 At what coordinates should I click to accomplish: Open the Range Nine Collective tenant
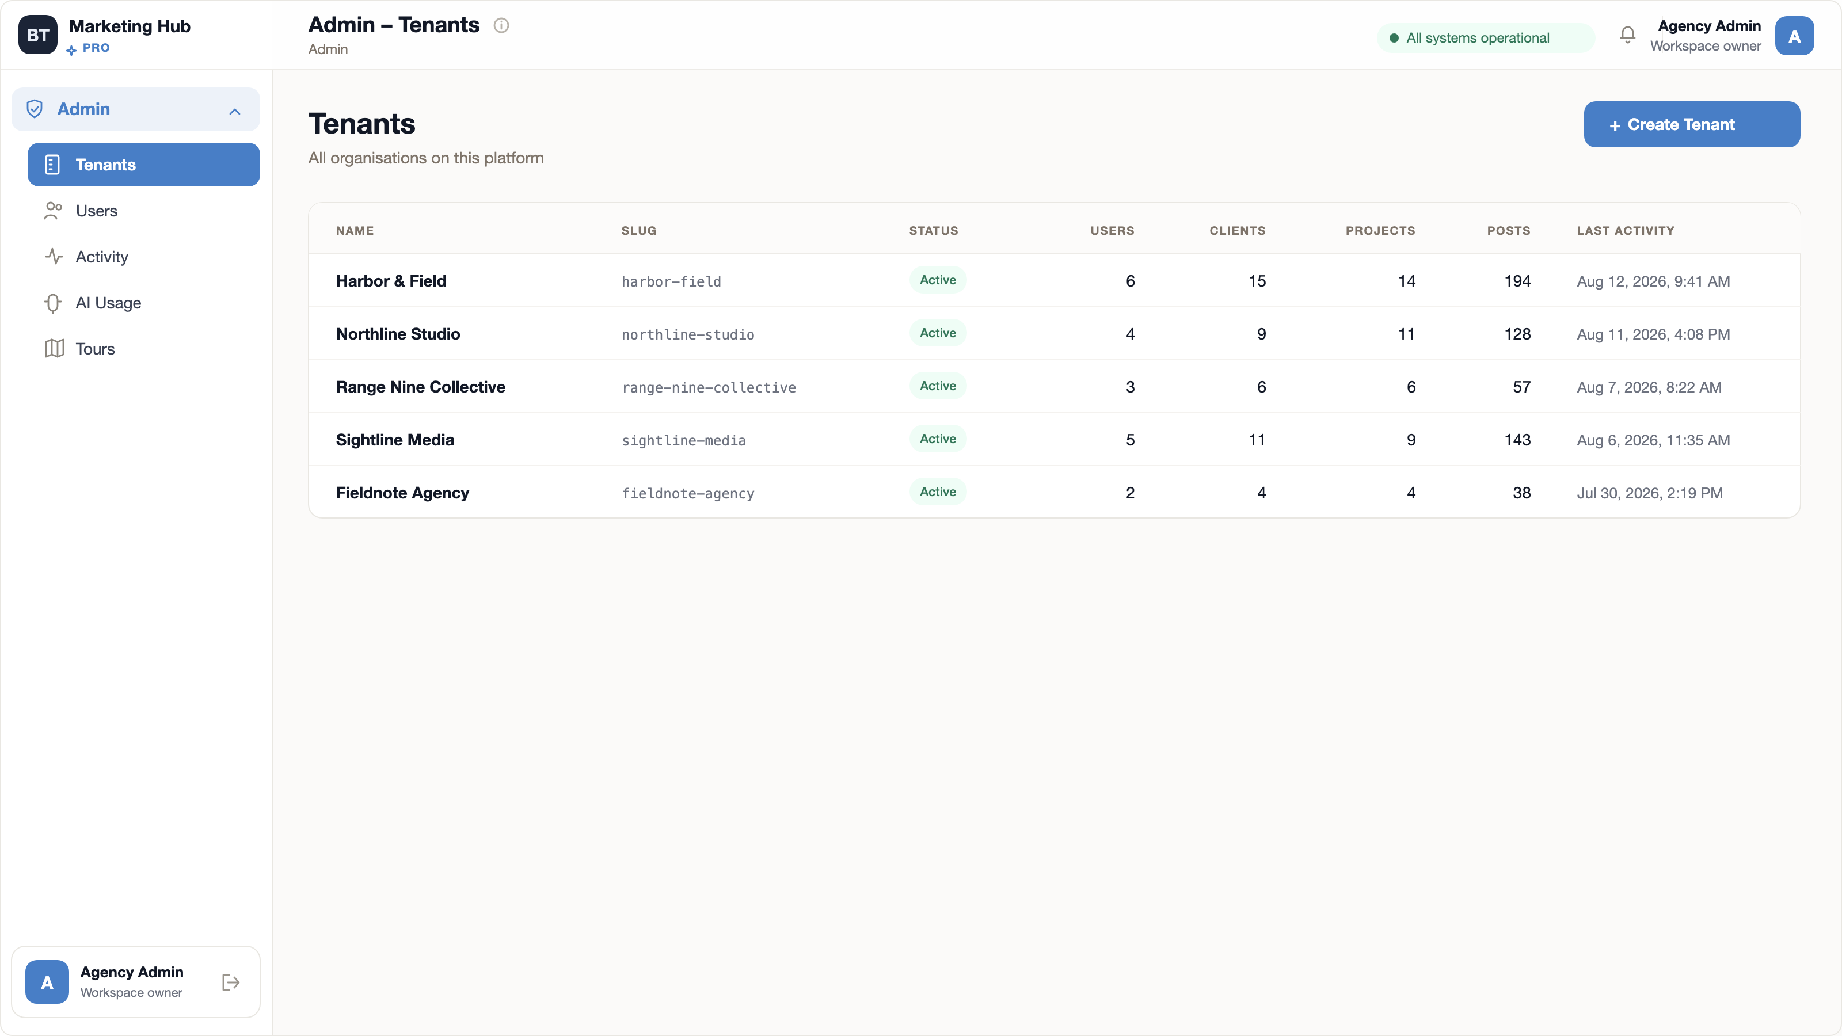(x=420, y=387)
